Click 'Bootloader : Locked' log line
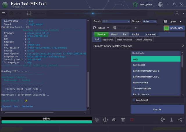This screenshot has height=132, width=186. (x=17, y=80)
